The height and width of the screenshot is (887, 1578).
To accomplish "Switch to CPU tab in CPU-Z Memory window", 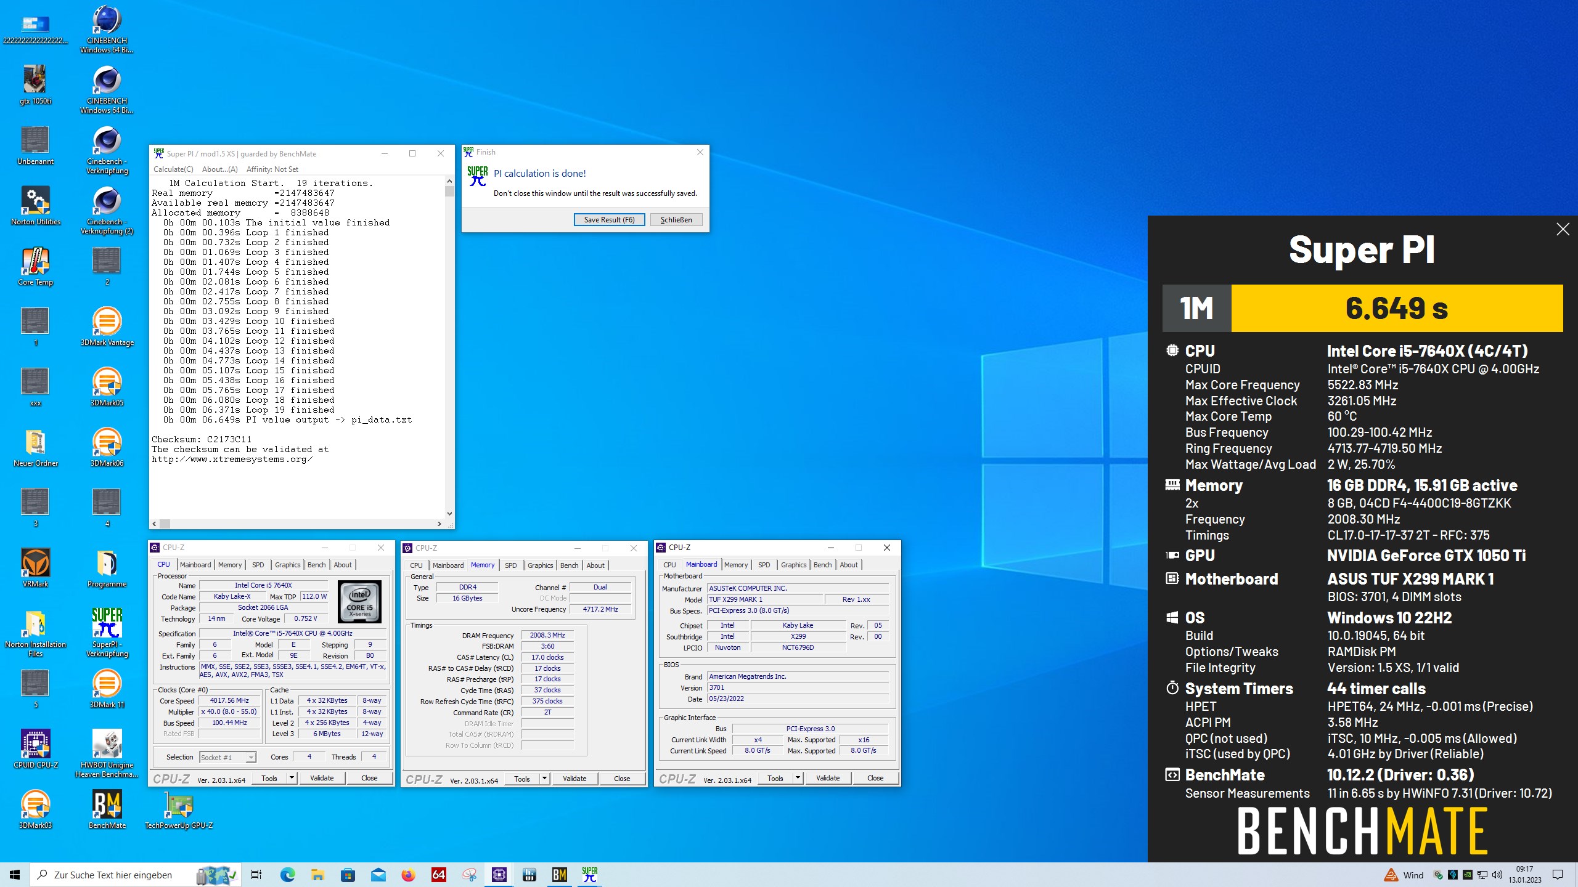I will click(416, 565).
